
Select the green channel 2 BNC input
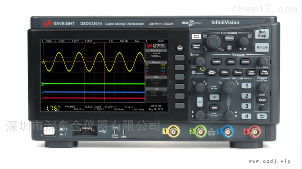(200, 132)
